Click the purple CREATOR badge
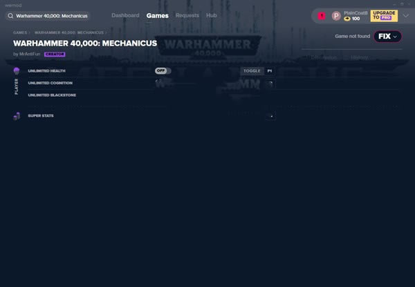The height and width of the screenshot is (287, 415). pos(55,54)
